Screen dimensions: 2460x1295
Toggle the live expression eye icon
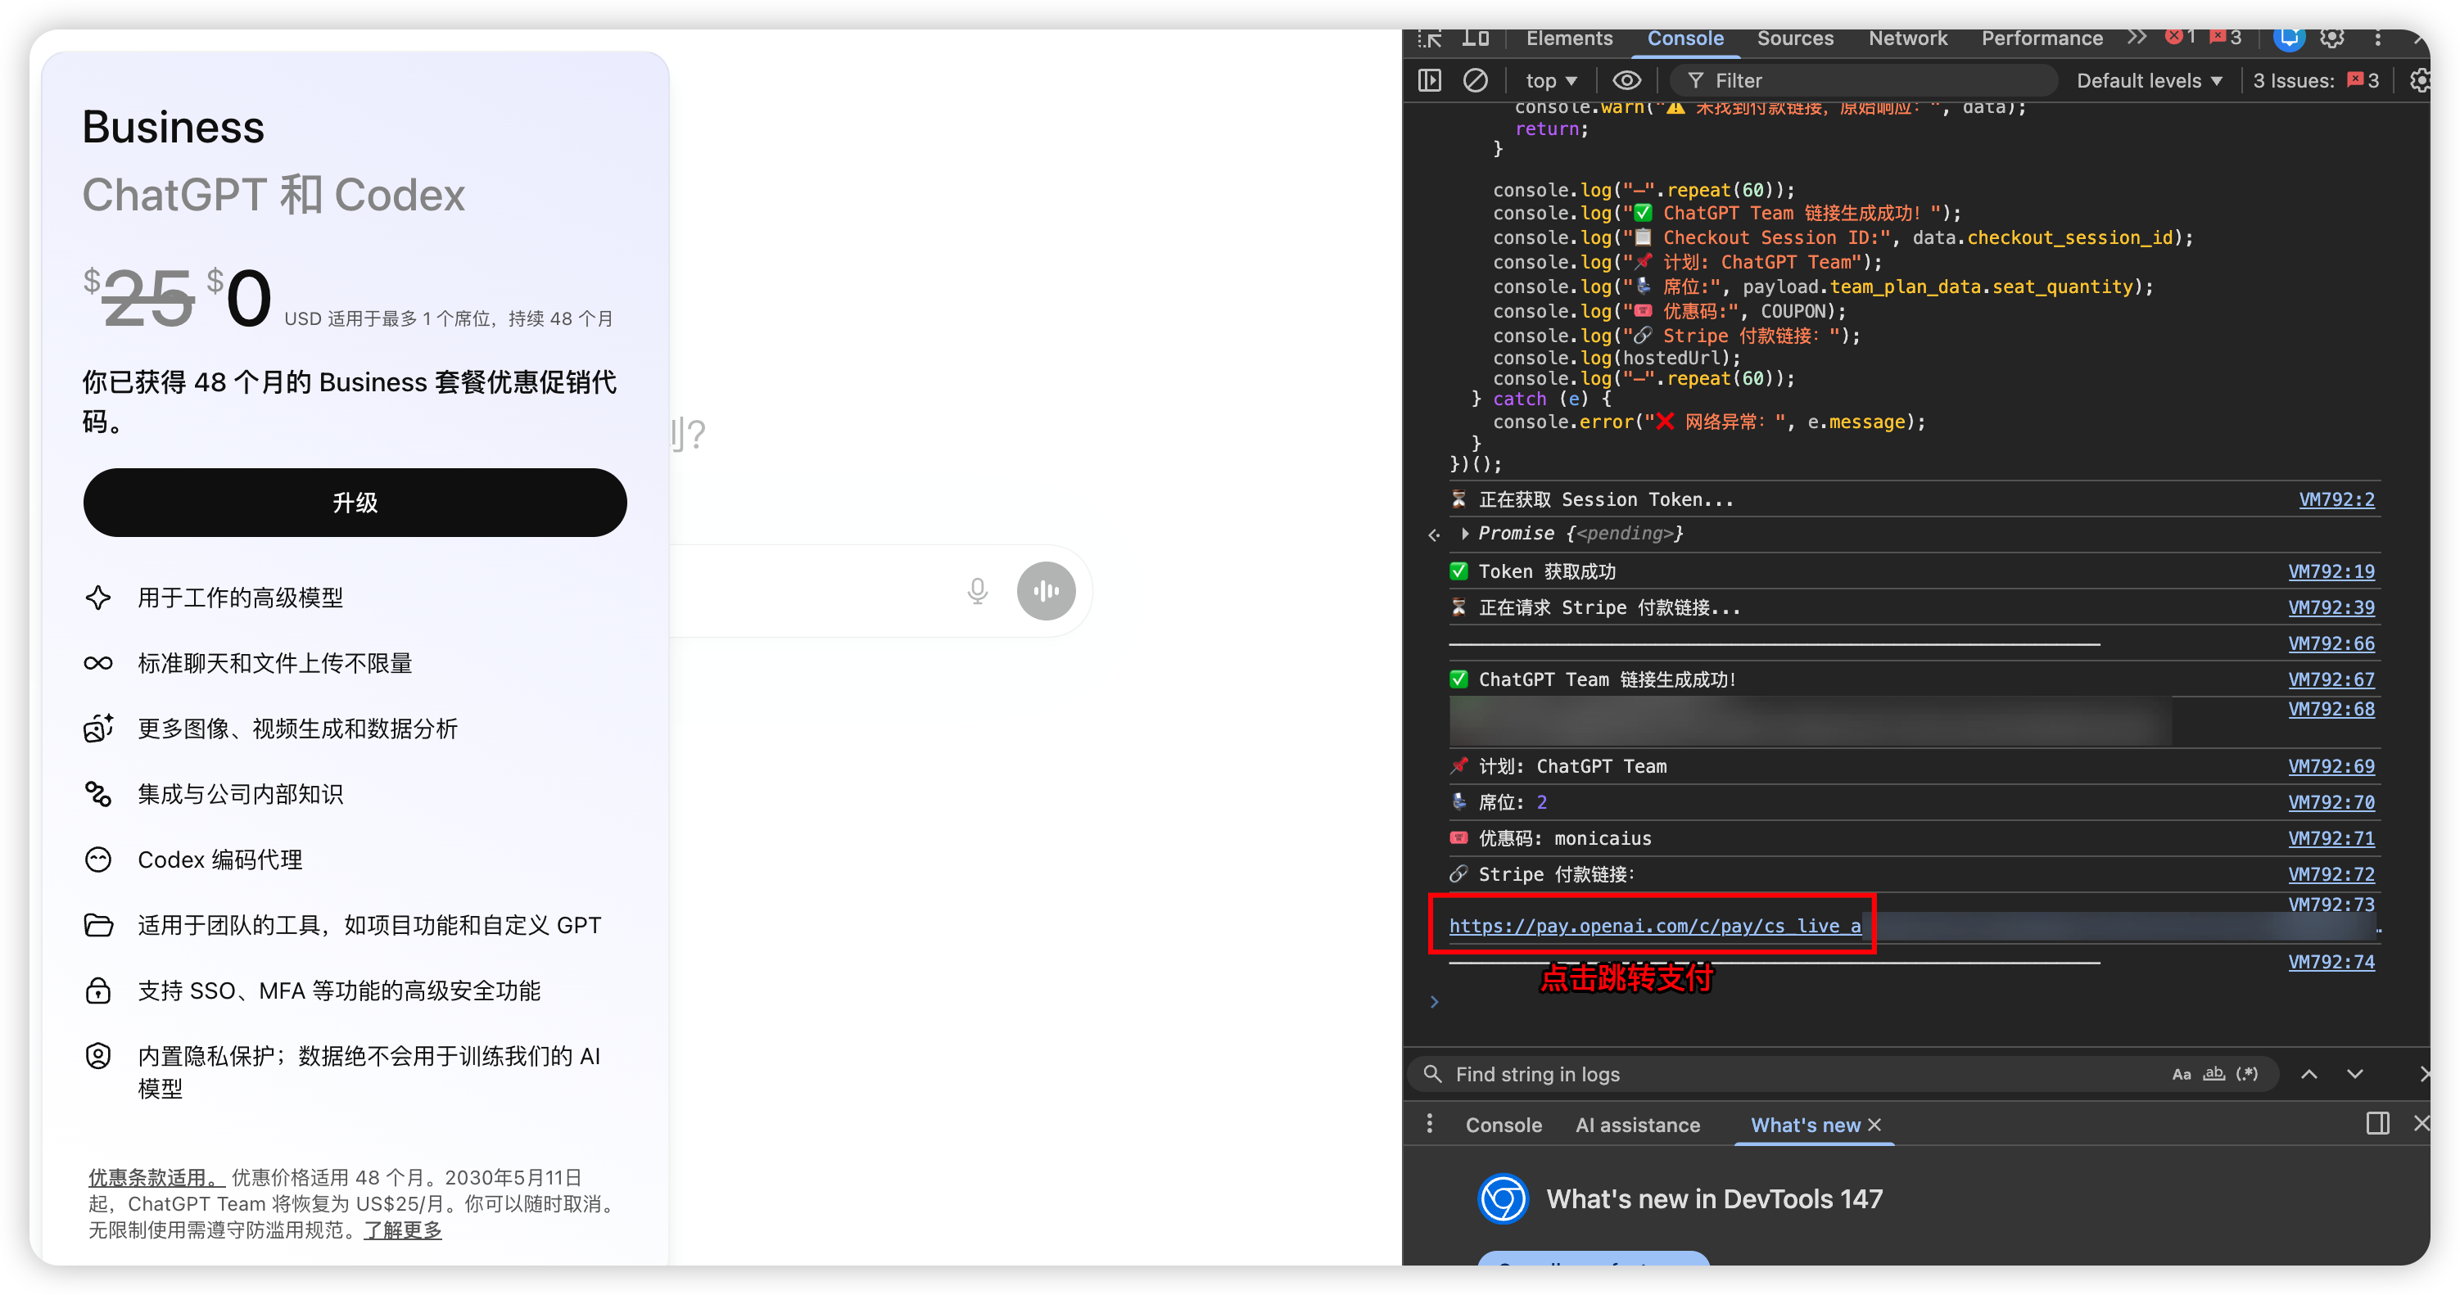[1627, 80]
